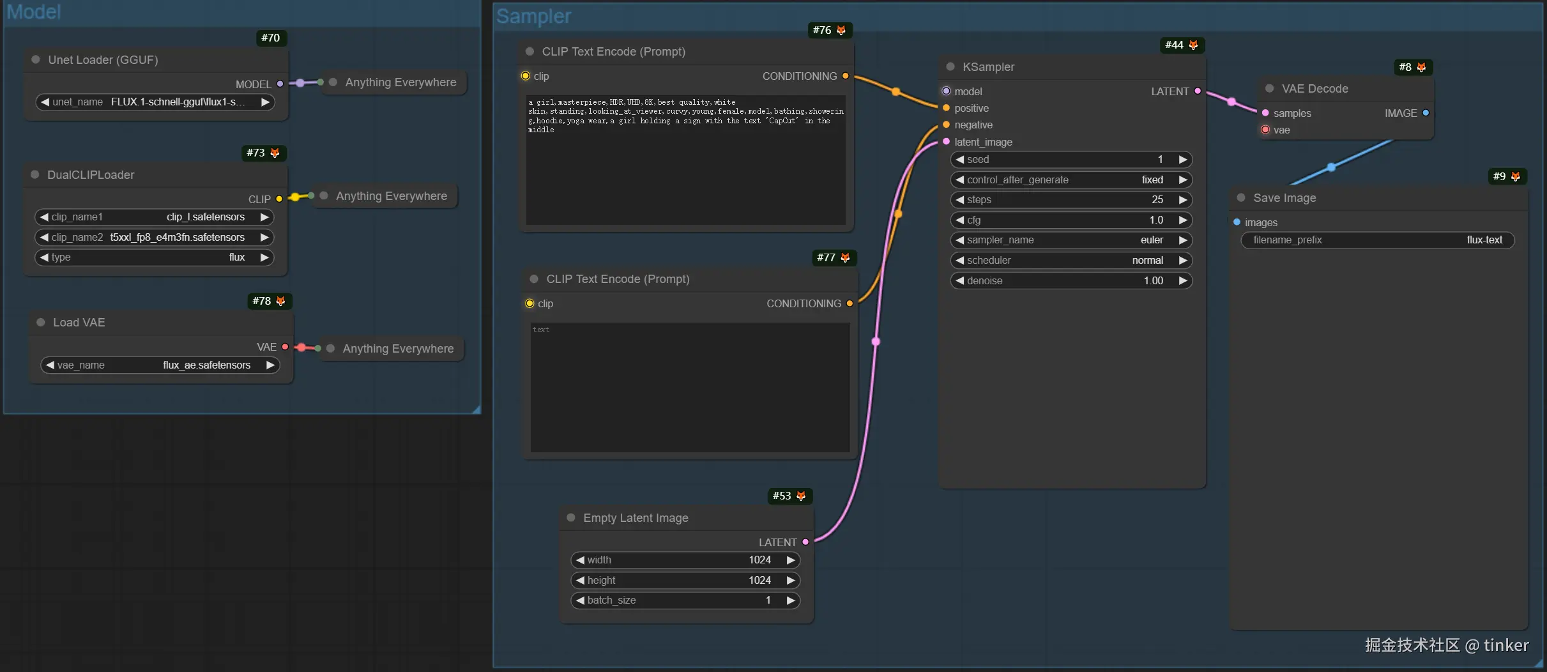Open the DualCLIPLoader type dropdown
Image resolution: width=1547 pixels, height=672 pixels.
point(154,257)
